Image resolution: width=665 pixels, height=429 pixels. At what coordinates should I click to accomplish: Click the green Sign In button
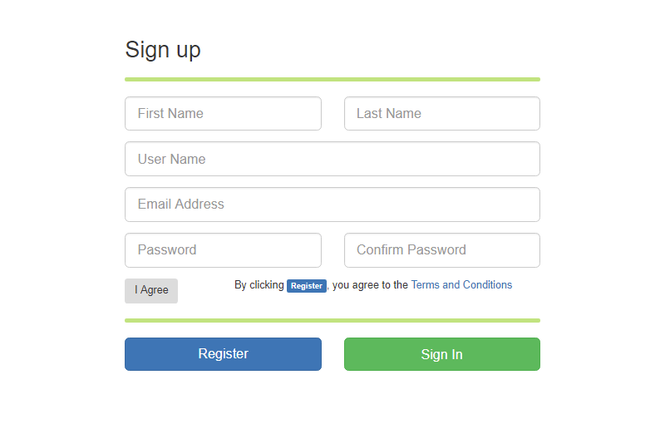click(x=441, y=354)
